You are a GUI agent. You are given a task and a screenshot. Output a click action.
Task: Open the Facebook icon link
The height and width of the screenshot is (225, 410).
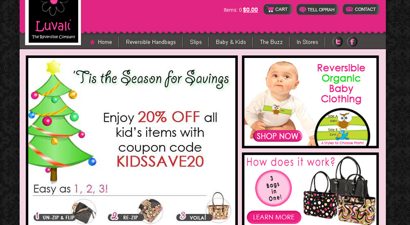pyautogui.click(x=352, y=42)
